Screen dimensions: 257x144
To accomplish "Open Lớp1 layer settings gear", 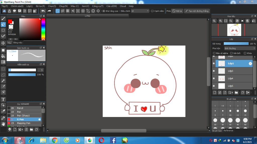I will pos(250,63).
